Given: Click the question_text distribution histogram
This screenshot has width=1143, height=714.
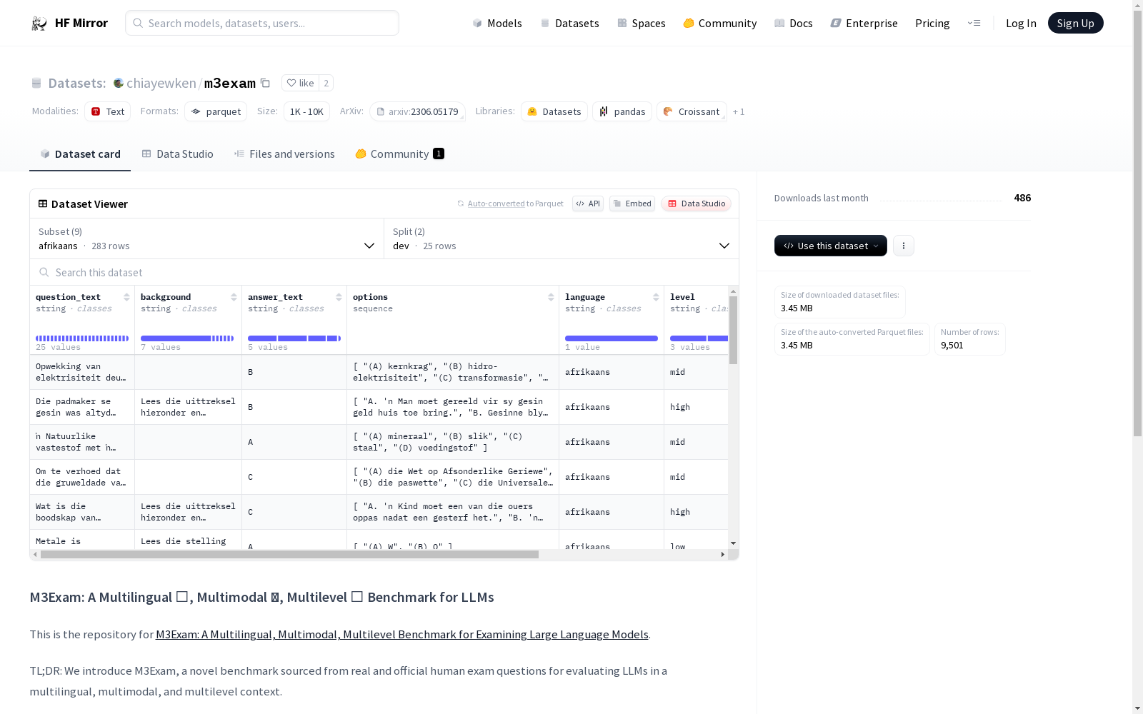Looking at the screenshot, I should 82,338.
